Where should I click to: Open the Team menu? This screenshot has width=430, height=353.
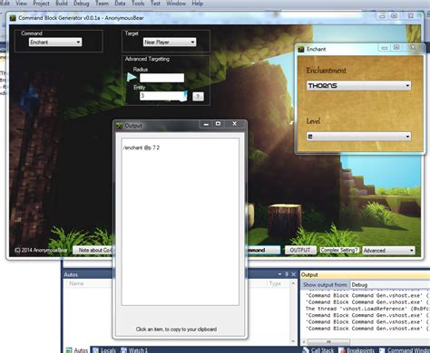pos(102,4)
